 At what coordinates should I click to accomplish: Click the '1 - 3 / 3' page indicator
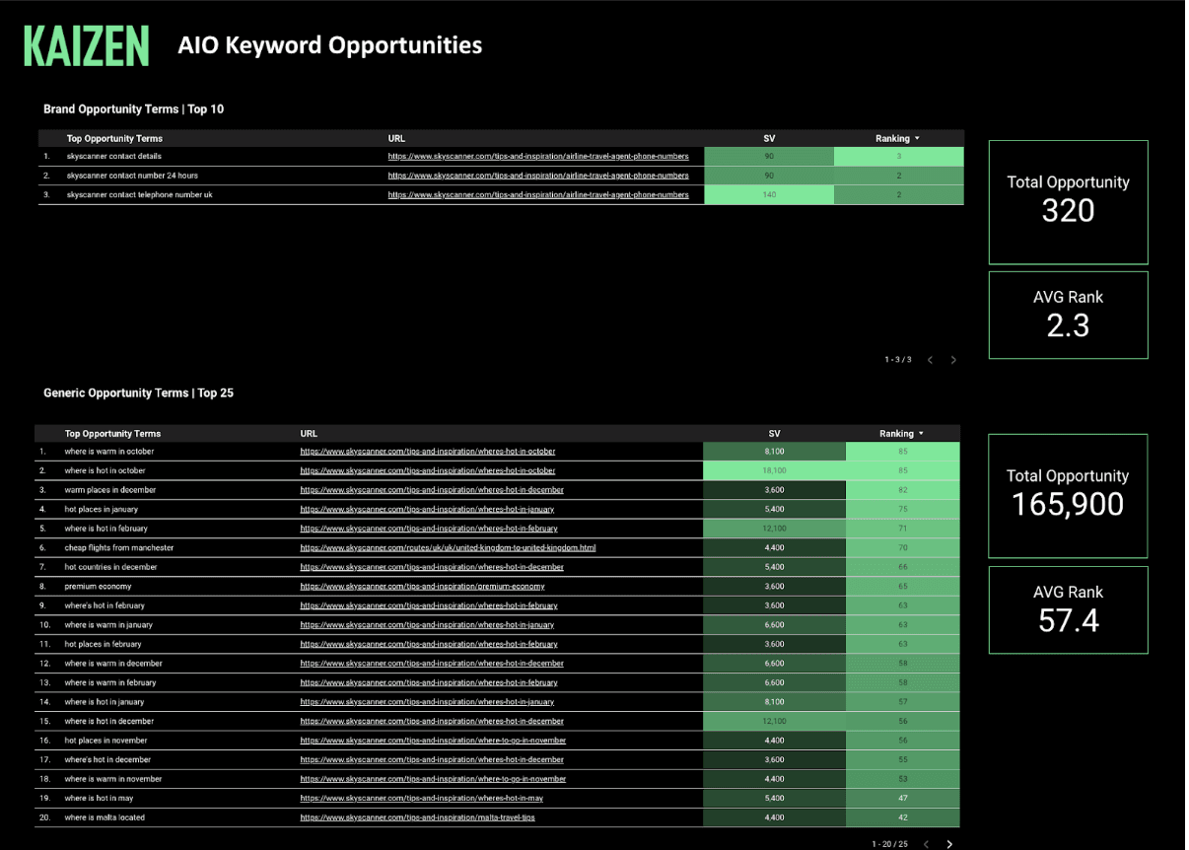pos(898,360)
